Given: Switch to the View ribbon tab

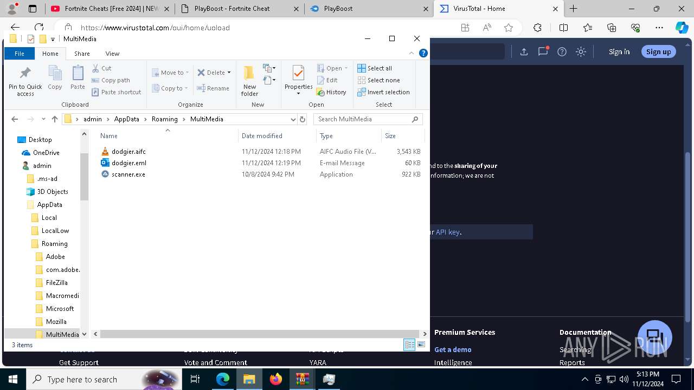Looking at the screenshot, I should click(x=112, y=54).
